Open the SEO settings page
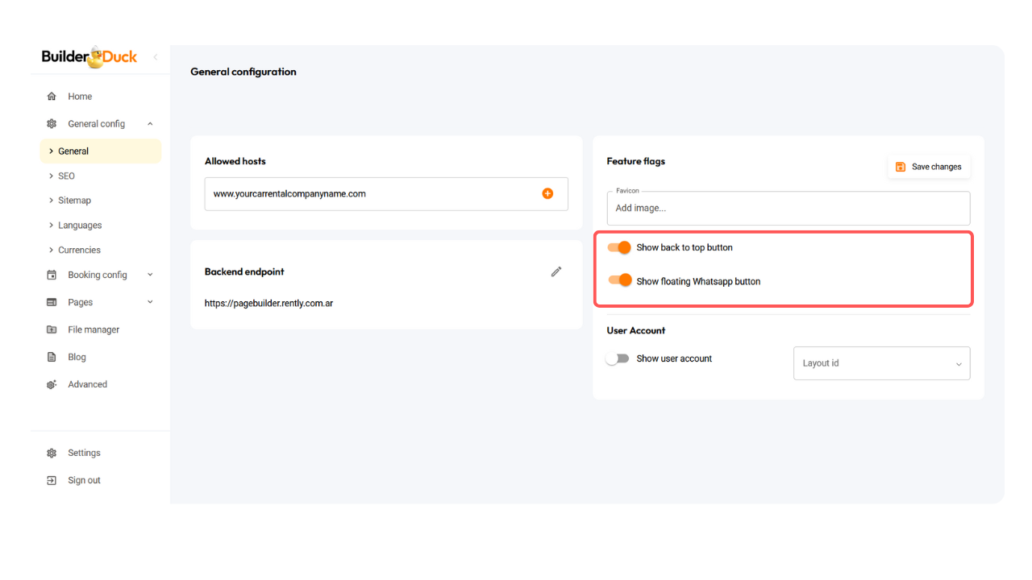The image size is (1032, 580). point(66,176)
